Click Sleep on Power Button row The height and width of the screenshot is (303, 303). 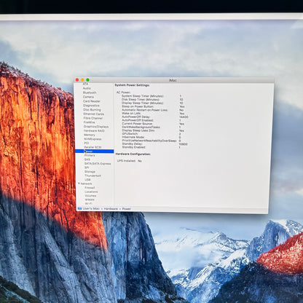coord(153,106)
